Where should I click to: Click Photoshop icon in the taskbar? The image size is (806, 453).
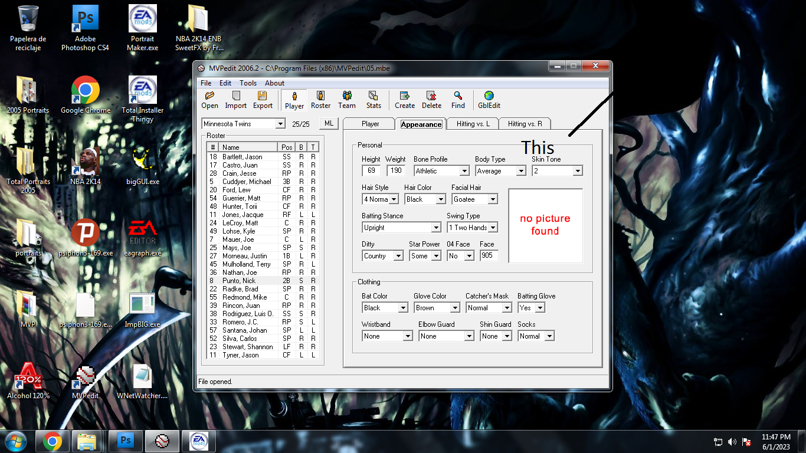click(125, 441)
